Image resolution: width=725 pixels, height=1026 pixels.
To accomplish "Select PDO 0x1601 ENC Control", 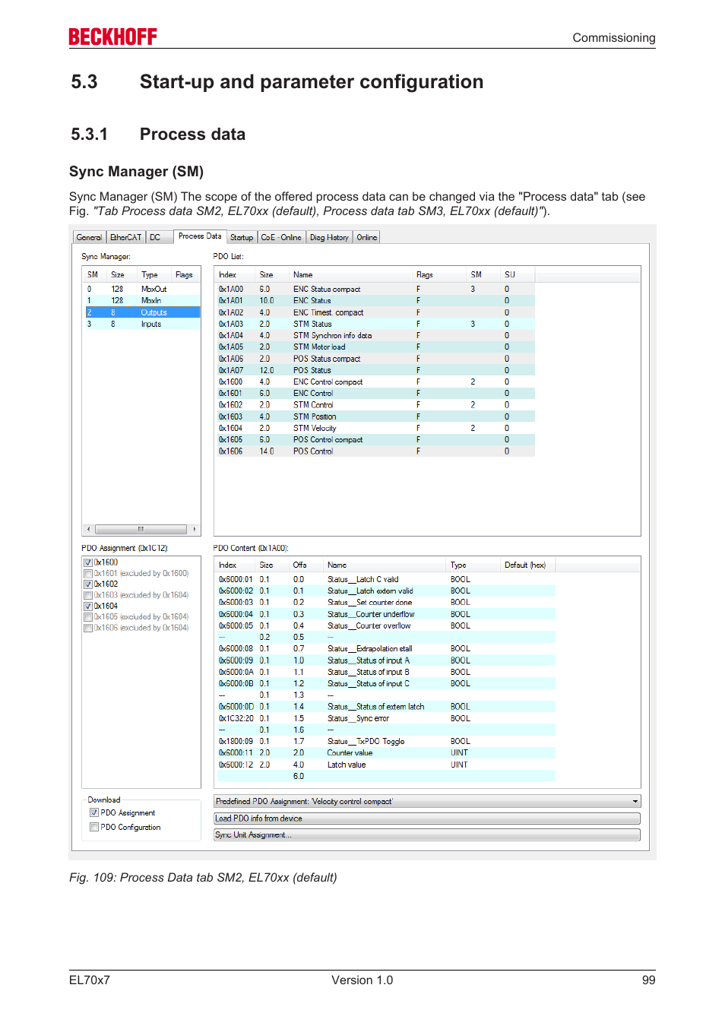I will (375, 393).
